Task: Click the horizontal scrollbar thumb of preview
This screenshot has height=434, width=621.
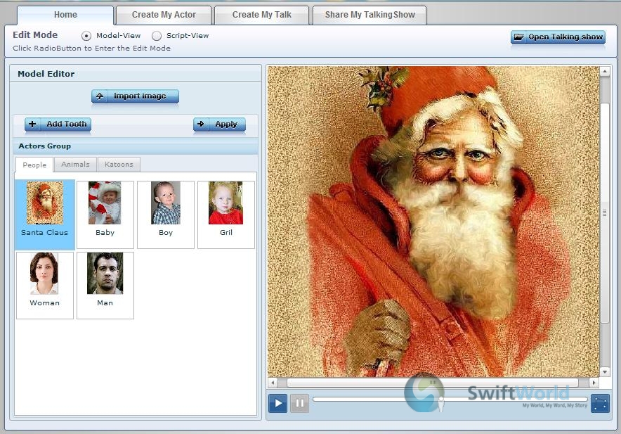Action: (433, 383)
